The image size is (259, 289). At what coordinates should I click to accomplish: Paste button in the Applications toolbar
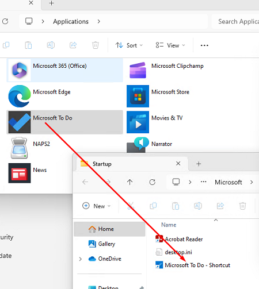[28, 45]
